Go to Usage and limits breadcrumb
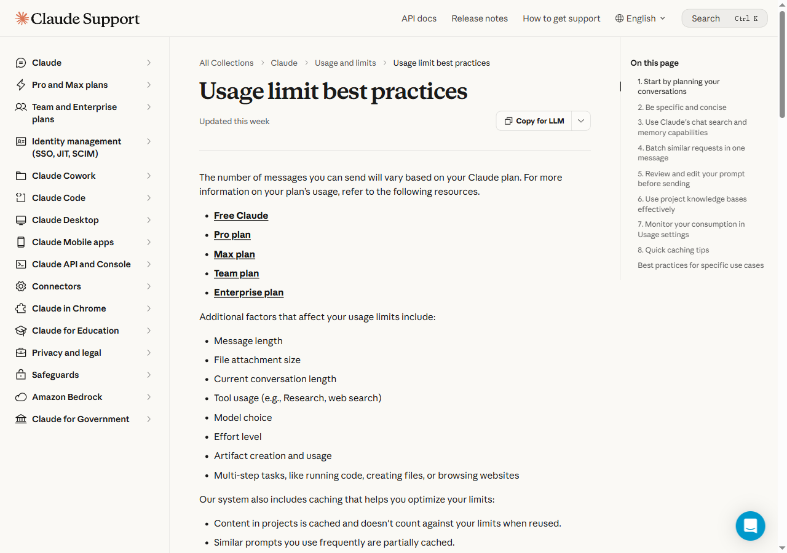 (346, 63)
